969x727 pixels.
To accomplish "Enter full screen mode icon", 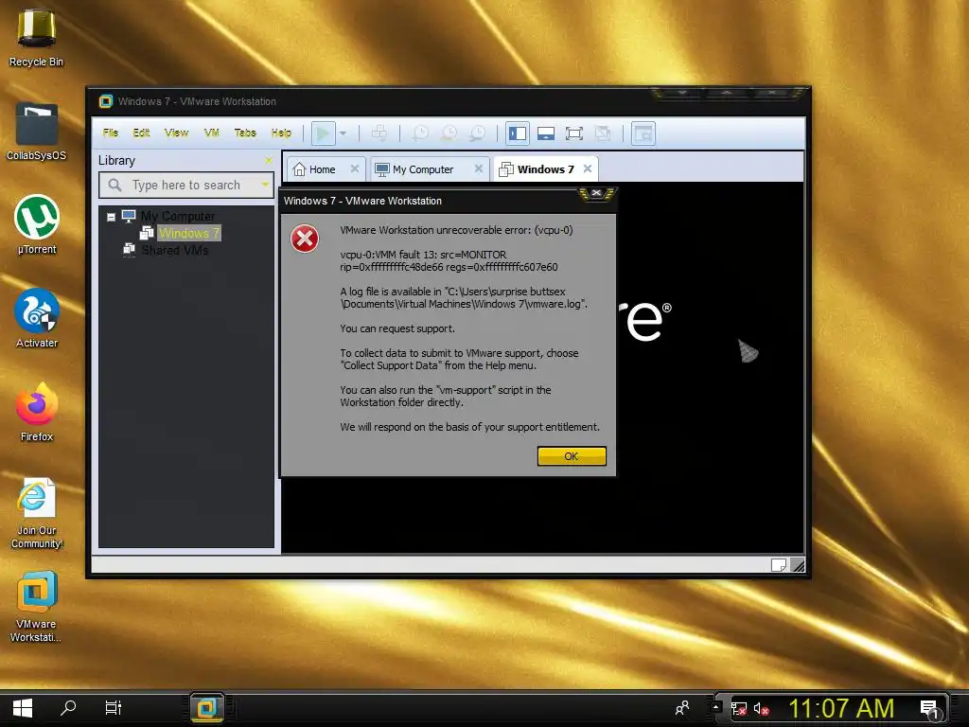I will coord(574,133).
